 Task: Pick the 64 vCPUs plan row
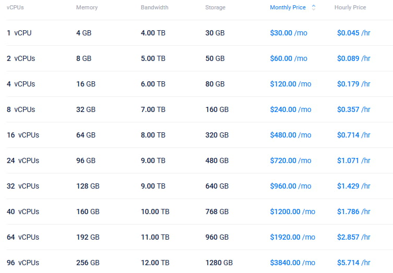23,237
